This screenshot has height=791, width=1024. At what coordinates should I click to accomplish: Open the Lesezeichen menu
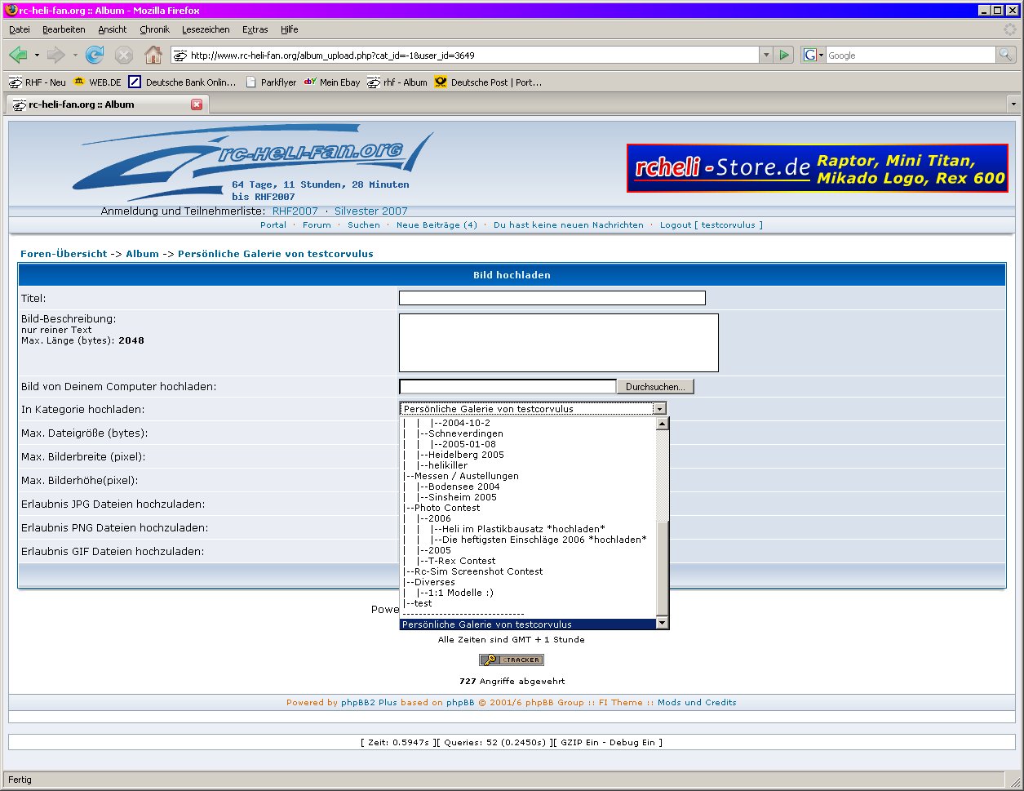pyautogui.click(x=206, y=29)
